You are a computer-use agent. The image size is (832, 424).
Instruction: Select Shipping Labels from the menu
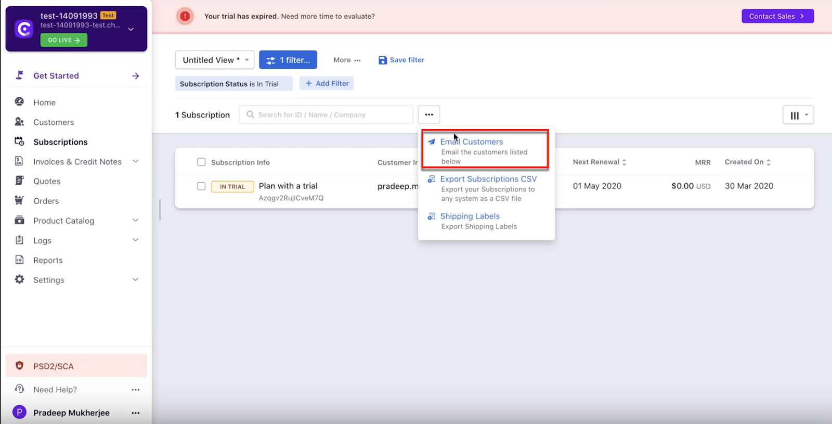pos(470,216)
